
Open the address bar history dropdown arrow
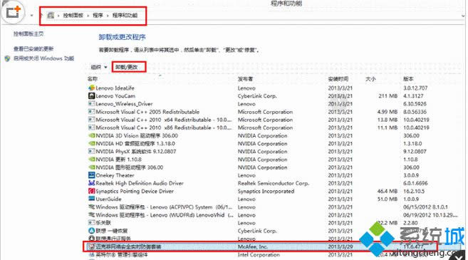pyautogui.click(x=464, y=16)
